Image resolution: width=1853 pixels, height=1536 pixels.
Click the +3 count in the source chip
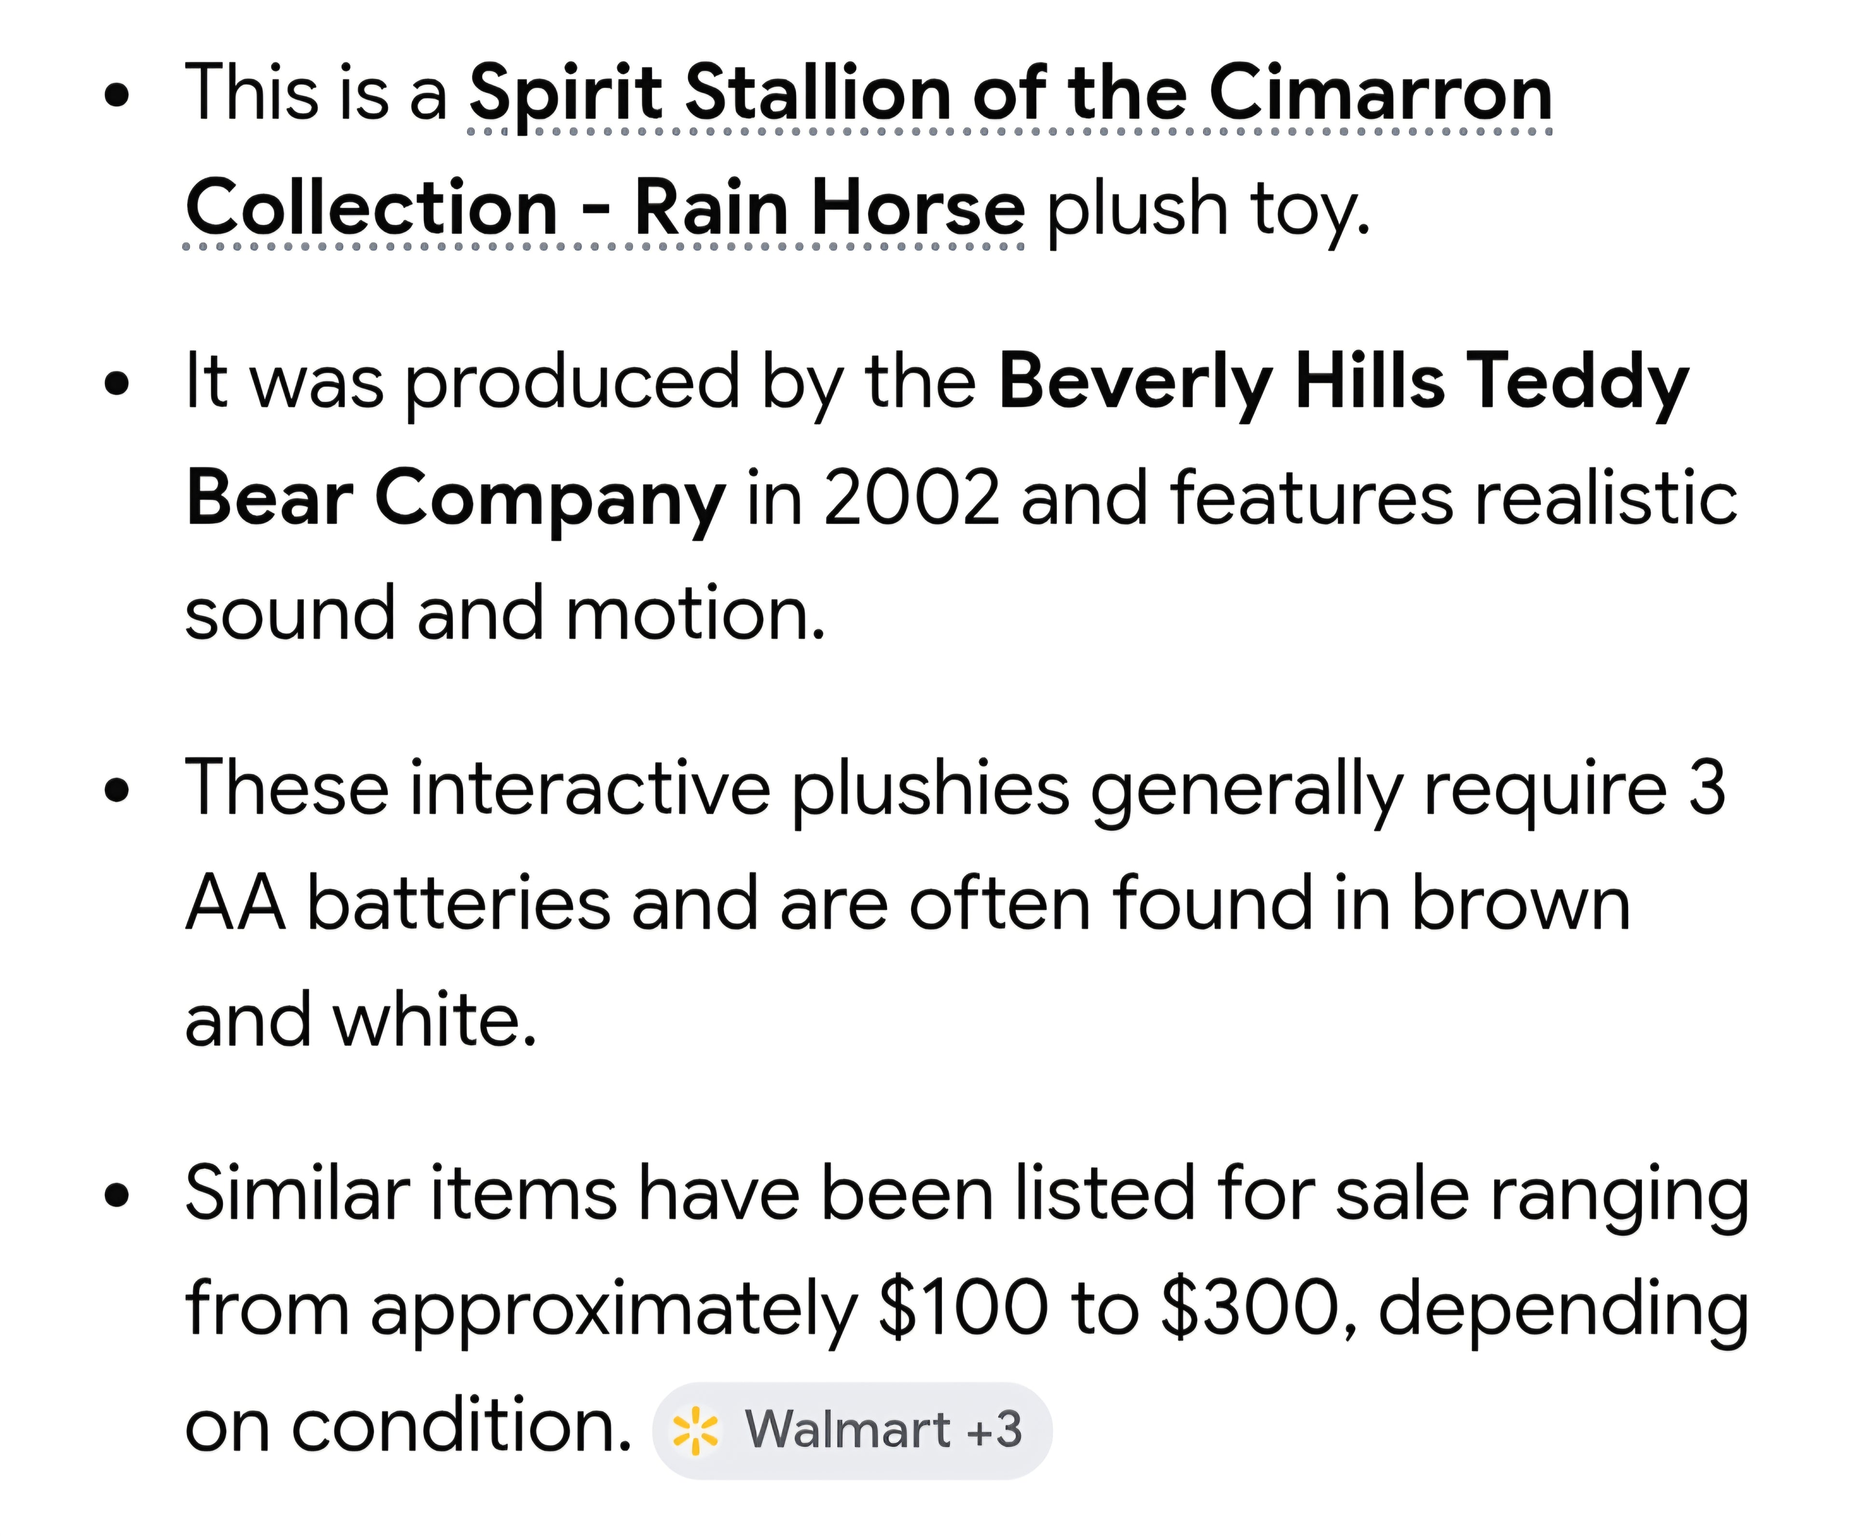click(994, 1429)
